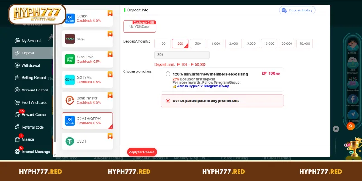This screenshot has width=362, height=181.
Task: Choose the 500 deposit amount
Action: [198, 43]
